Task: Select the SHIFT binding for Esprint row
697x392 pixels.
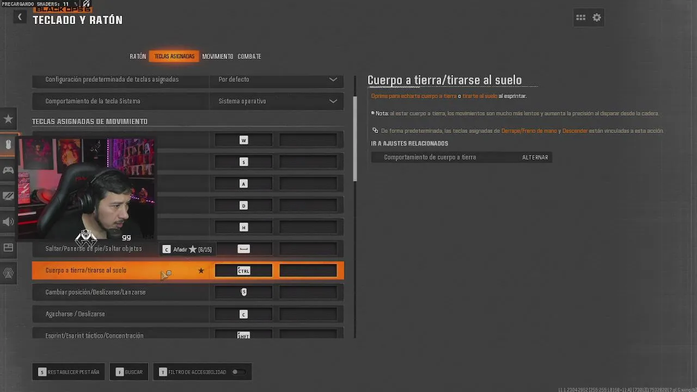Action: point(243,334)
